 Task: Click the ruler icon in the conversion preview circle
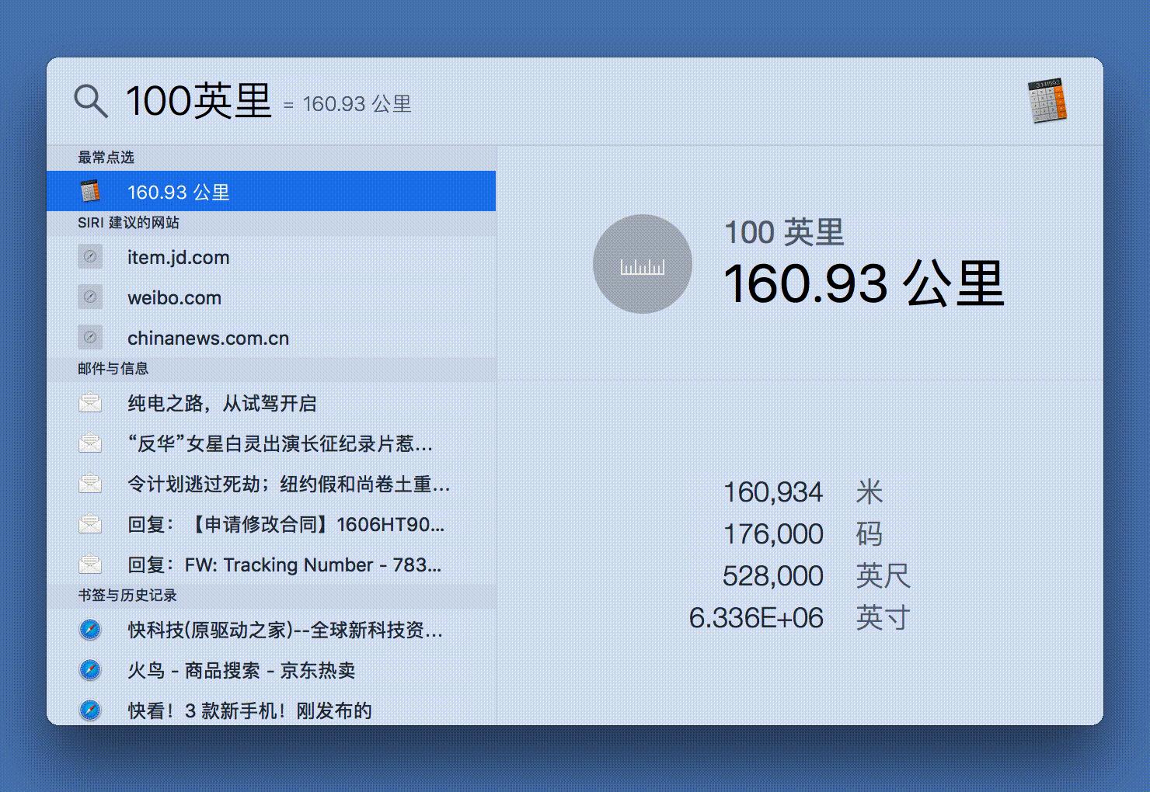pos(642,264)
